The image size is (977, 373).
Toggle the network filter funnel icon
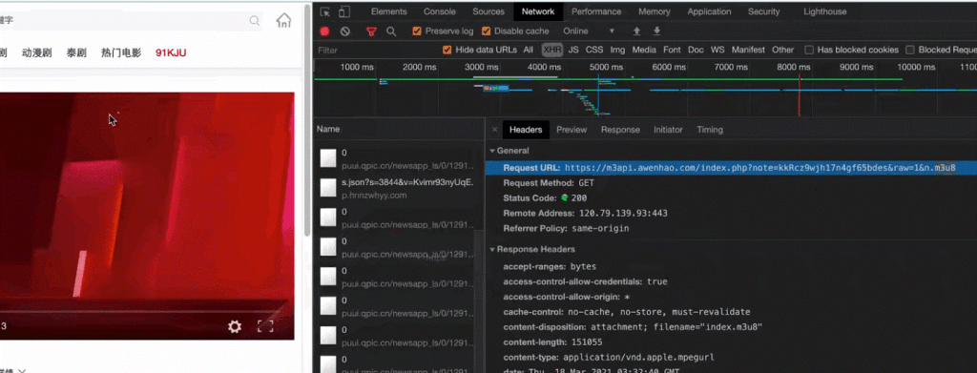pos(371,31)
